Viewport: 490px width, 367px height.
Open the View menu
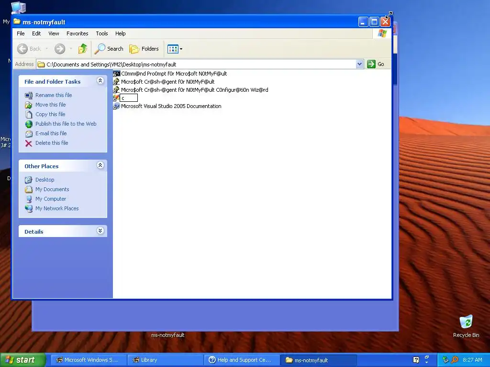54,33
